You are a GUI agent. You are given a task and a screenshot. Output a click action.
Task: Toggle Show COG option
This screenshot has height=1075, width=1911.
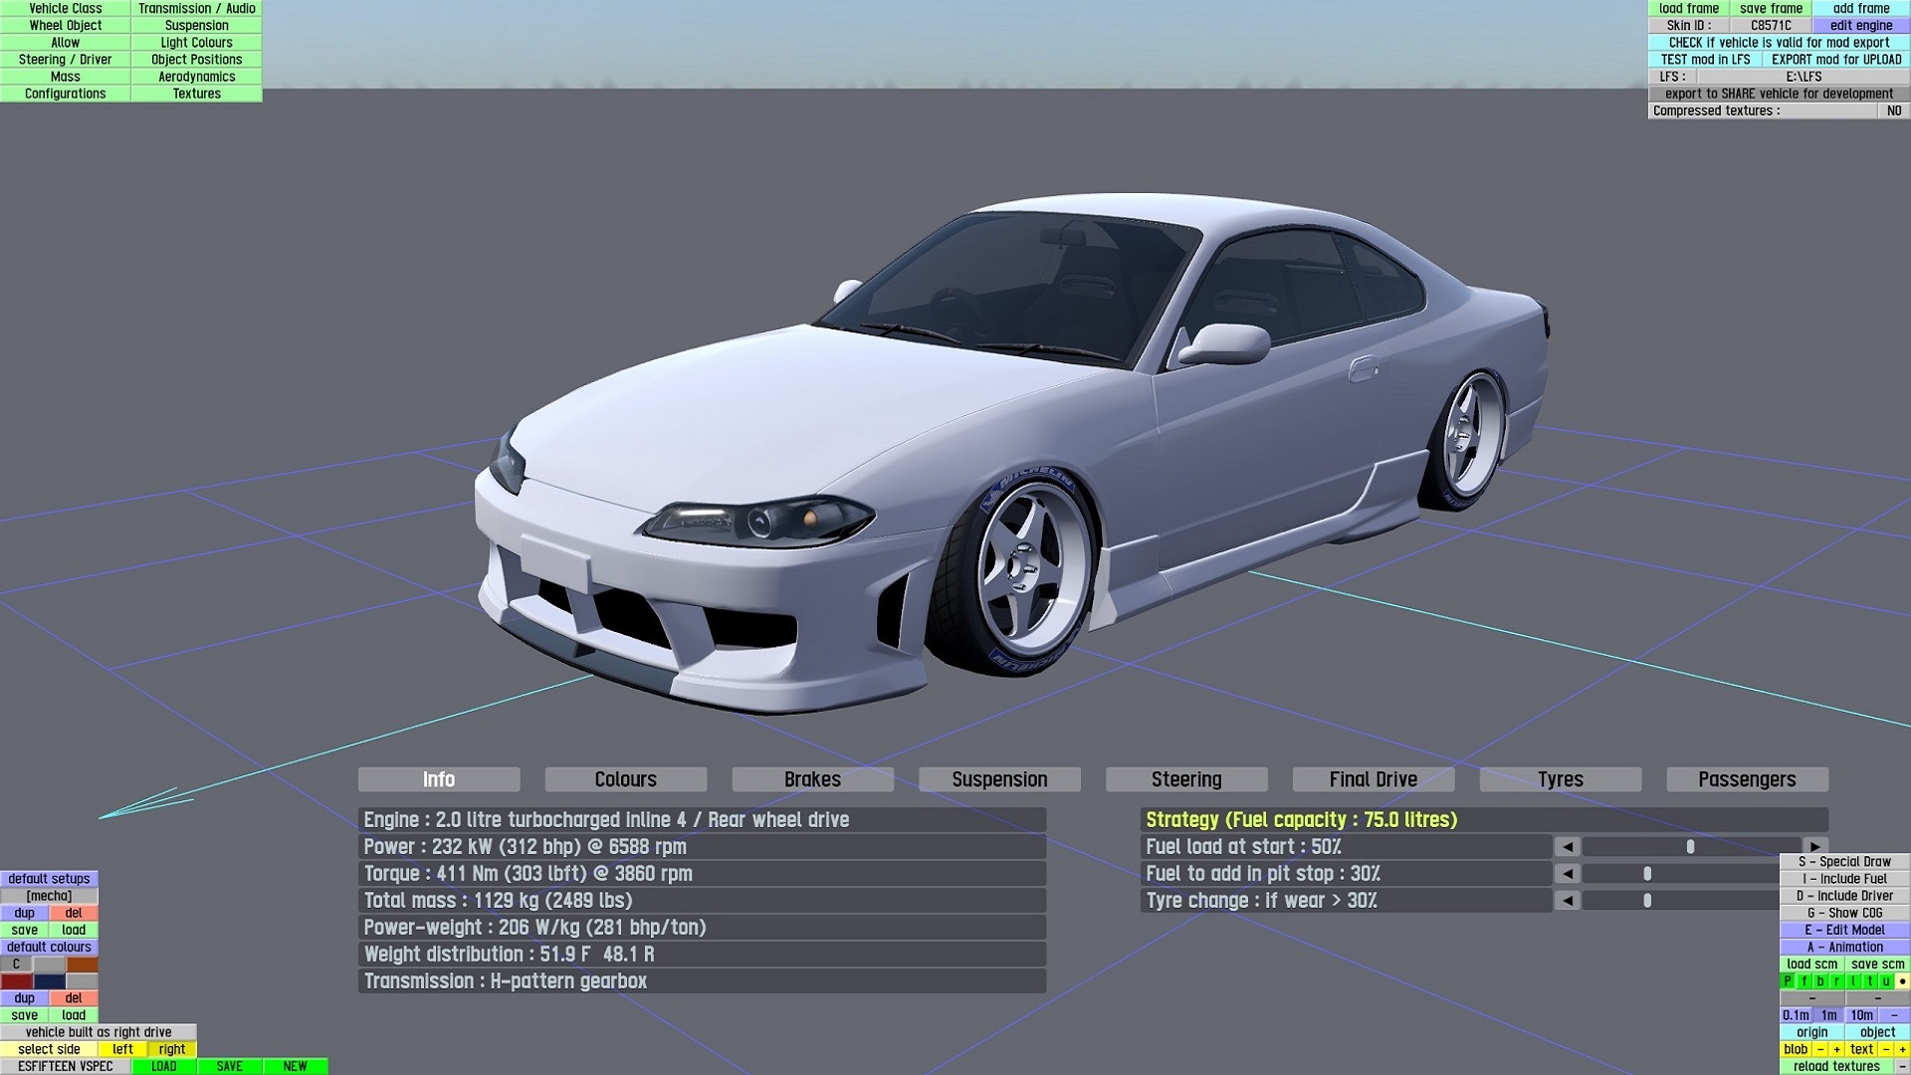tap(1844, 913)
